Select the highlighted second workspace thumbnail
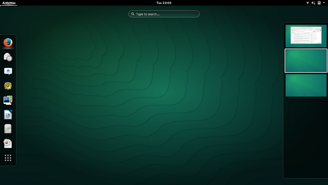 (x=306, y=61)
